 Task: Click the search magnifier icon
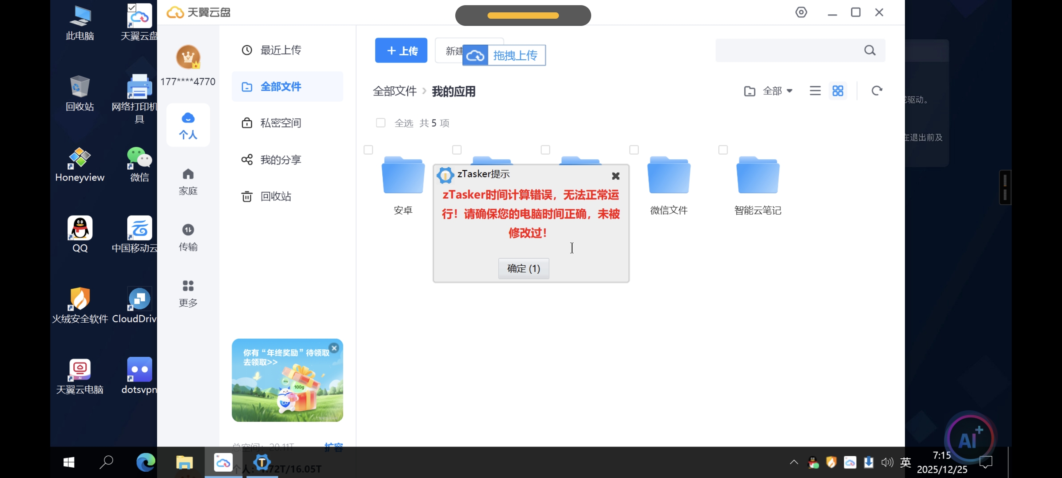click(x=869, y=50)
